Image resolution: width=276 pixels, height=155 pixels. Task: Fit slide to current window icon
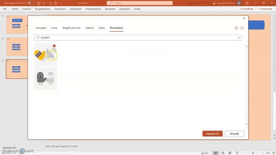(274, 153)
